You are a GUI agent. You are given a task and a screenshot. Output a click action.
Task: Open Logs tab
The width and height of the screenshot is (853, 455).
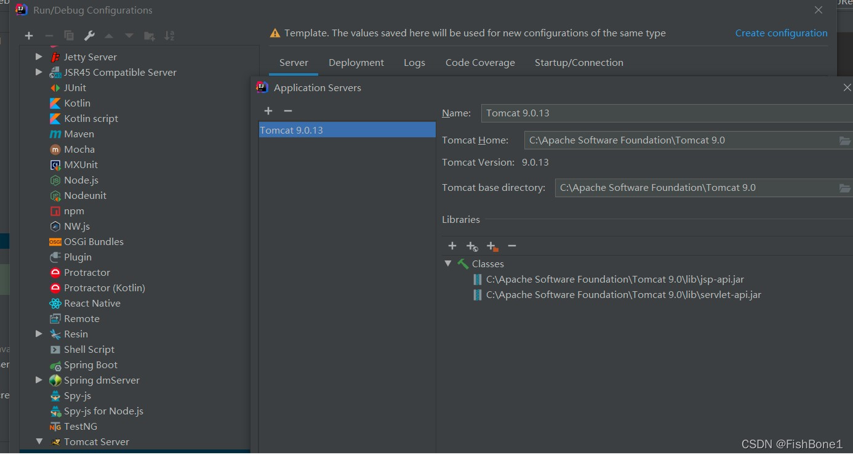414,63
